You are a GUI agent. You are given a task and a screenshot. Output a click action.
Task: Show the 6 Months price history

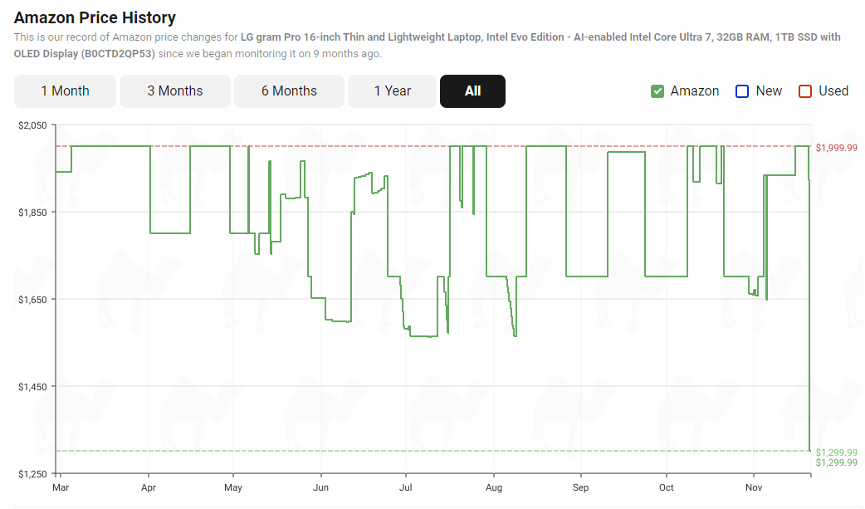(x=289, y=91)
